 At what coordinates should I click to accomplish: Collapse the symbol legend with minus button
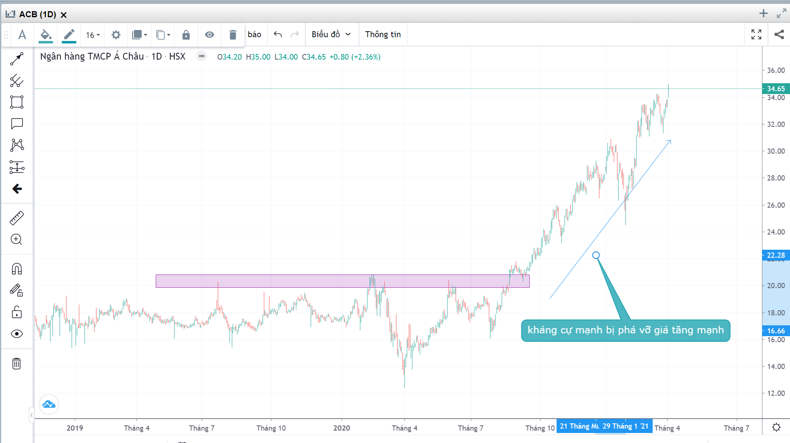tap(202, 56)
